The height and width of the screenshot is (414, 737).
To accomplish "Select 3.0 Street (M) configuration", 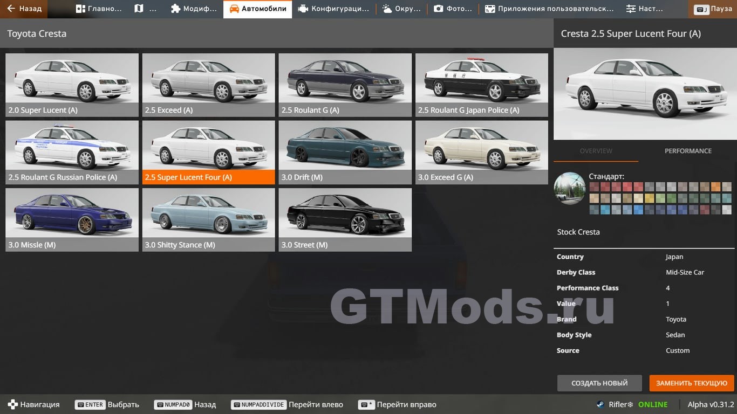I will [345, 219].
